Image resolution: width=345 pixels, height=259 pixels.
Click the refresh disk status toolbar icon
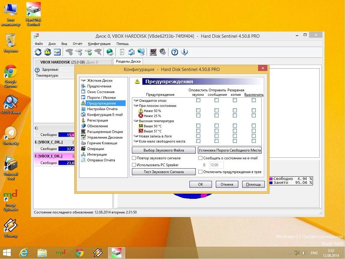pos(38,52)
